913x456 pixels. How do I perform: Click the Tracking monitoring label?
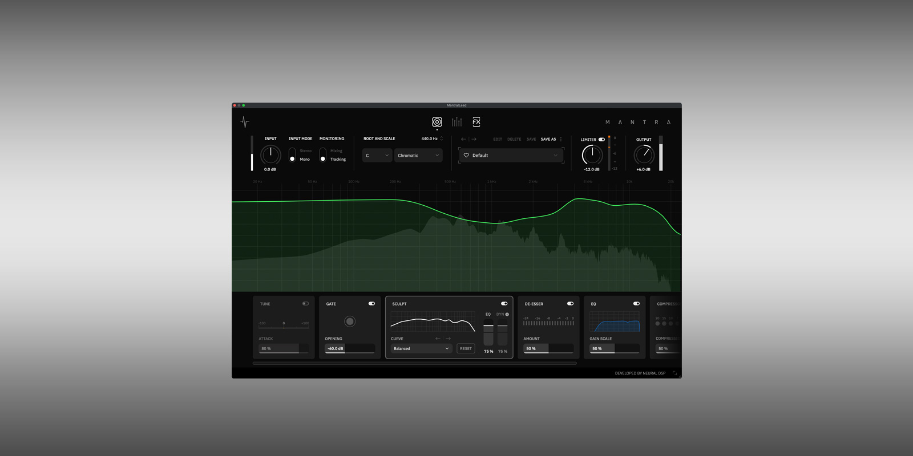(x=338, y=160)
